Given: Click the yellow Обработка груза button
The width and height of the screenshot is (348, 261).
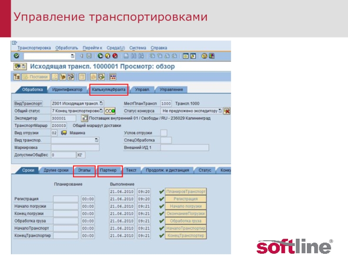Looking at the screenshot, I should (x=186, y=221).
